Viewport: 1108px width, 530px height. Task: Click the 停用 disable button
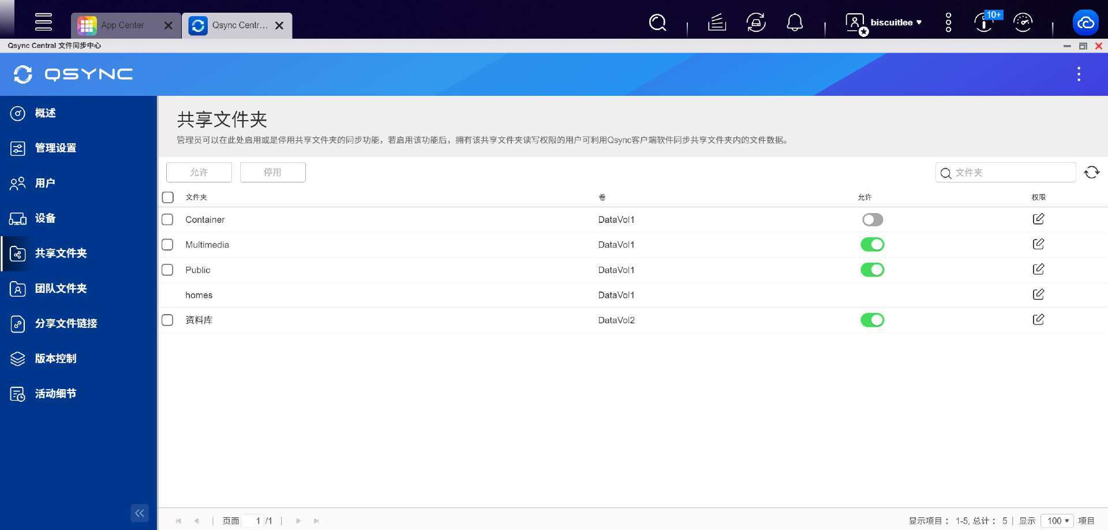pos(273,172)
